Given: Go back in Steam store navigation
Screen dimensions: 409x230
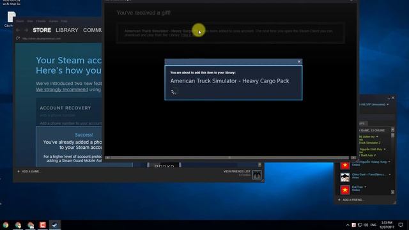Looking at the screenshot, I should (18, 30).
